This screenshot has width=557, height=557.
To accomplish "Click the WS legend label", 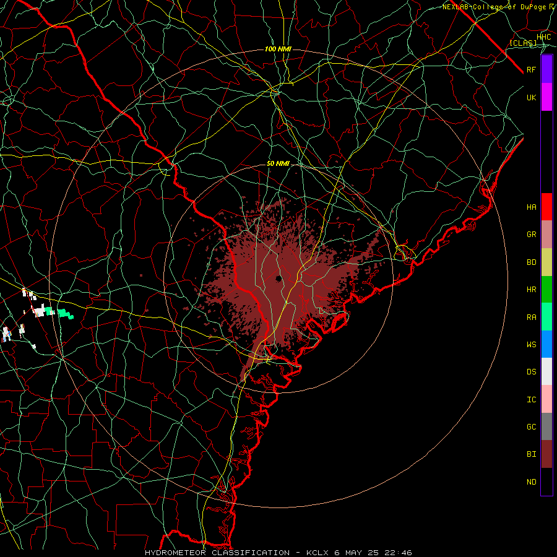I will click(x=531, y=345).
